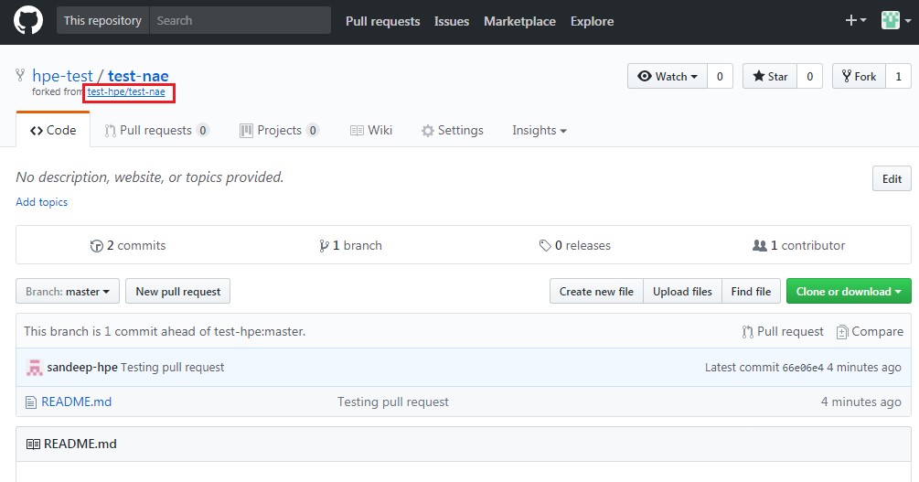Click Upload files

682,291
